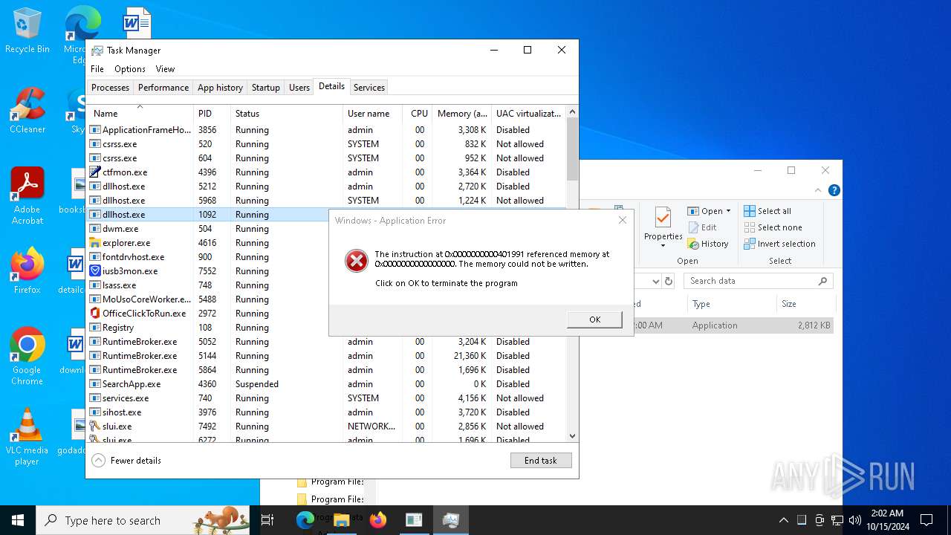Click the ctfmon.exe process icon
This screenshot has height=535, width=951.
point(95,172)
